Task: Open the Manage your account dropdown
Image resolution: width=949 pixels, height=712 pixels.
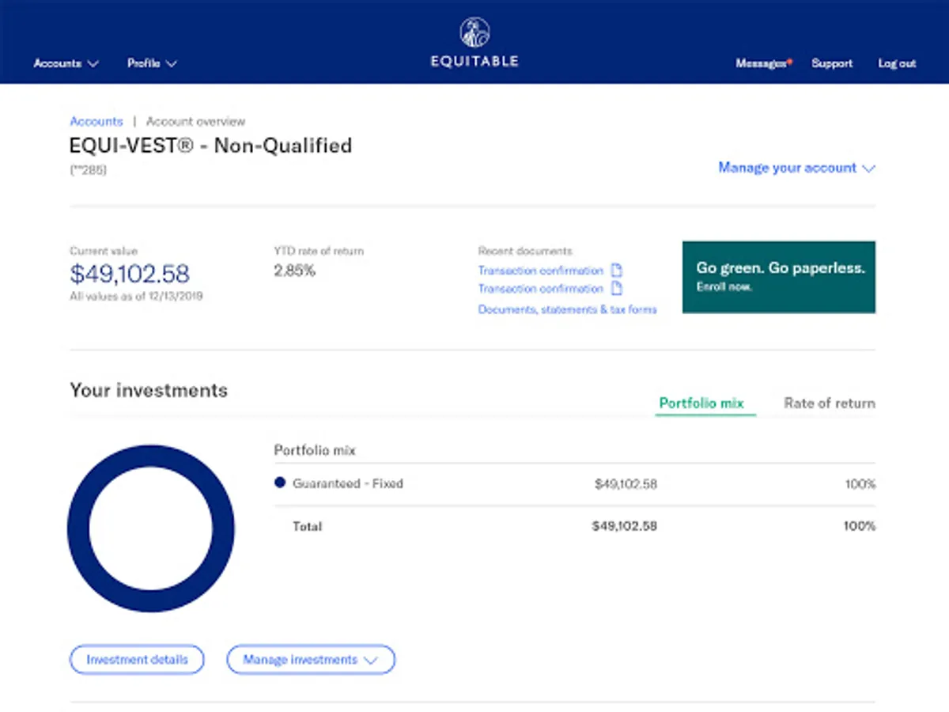Action: pos(796,168)
